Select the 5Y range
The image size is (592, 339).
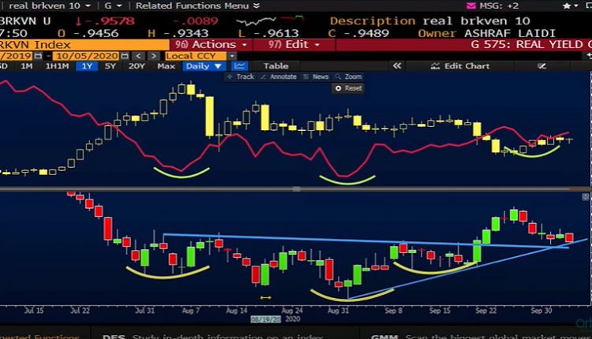coord(111,66)
